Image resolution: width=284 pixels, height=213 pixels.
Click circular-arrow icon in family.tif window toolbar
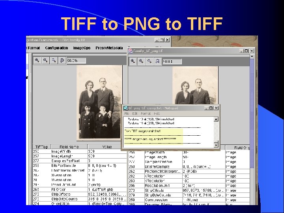(62, 60)
